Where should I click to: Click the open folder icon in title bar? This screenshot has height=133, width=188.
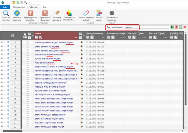pyautogui.click(x=14, y=2)
